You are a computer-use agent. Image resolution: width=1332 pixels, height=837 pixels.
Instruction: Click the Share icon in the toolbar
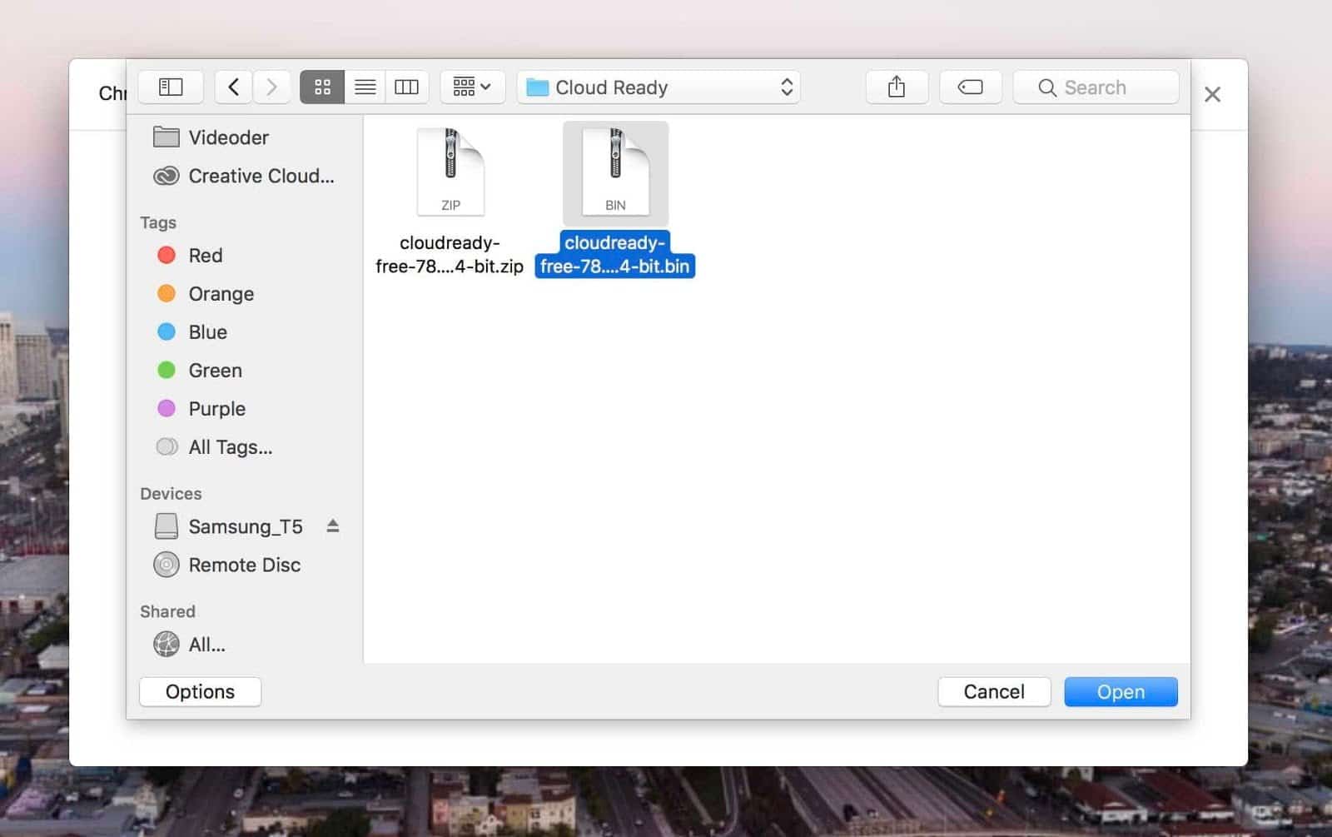tap(897, 87)
